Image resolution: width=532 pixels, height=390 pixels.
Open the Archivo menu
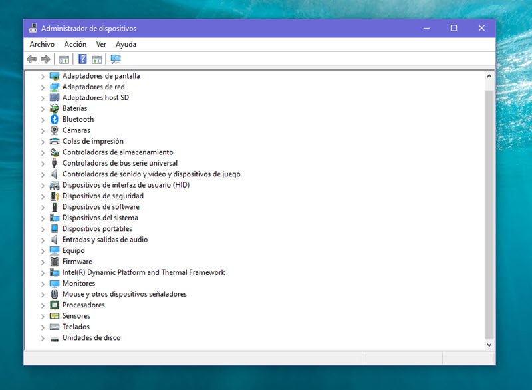[42, 44]
